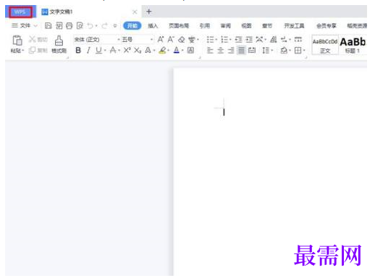Apply the yellow text highlight color
Screen dimensions: 375x278
pyautogui.click(x=162, y=50)
